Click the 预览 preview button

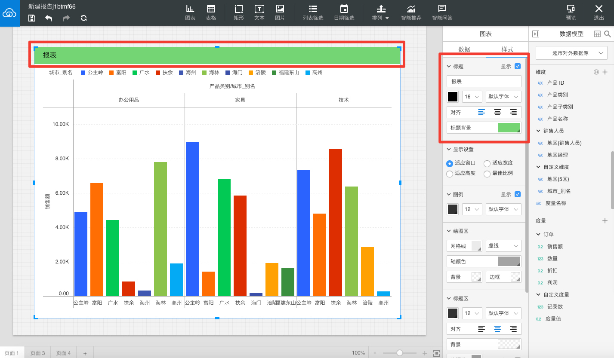571,13
